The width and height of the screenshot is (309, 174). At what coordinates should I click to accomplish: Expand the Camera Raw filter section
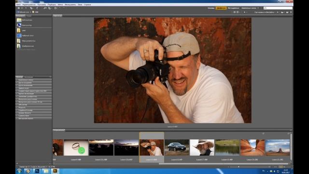[34, 116]
